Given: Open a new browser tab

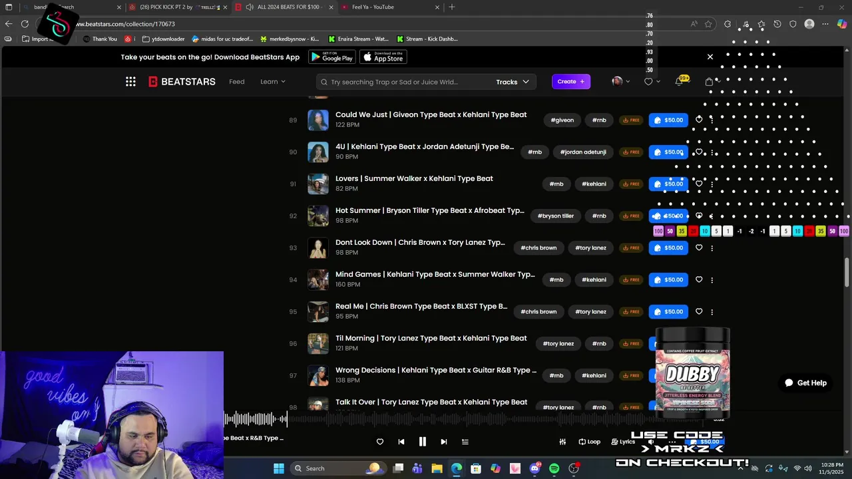Looking at the screenshot, I should point(452,7).
